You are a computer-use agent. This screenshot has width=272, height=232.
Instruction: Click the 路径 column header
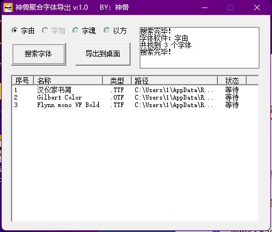174,81
